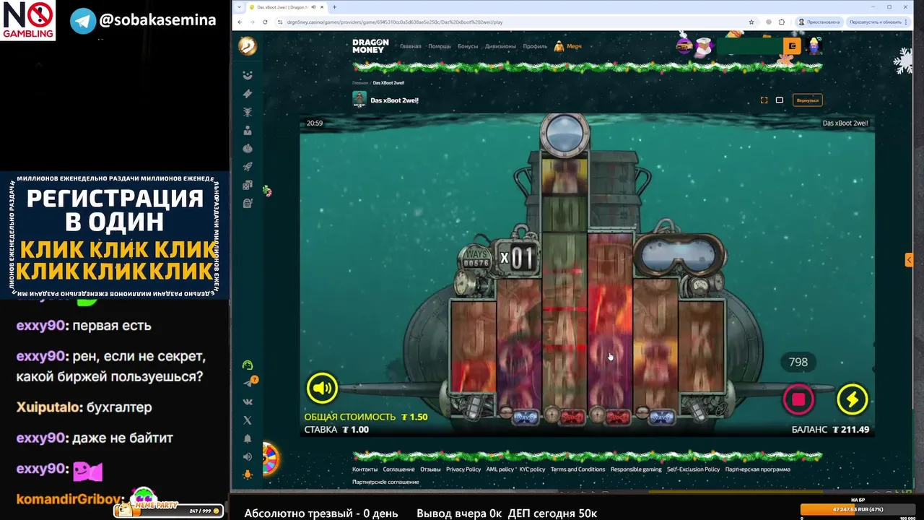Screen dimensions: 924x520
Task: Open Telegram paper plane sidebar icon
Action: click(249, 383)
